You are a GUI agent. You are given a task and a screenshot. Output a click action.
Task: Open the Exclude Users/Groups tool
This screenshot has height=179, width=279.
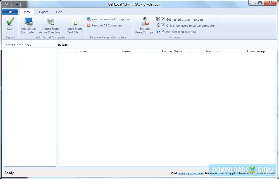click(144, 22)
